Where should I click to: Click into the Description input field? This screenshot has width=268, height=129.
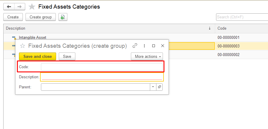[x=102, y=77]
